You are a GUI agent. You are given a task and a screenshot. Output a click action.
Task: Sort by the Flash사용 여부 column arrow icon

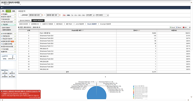coord(83,30)
